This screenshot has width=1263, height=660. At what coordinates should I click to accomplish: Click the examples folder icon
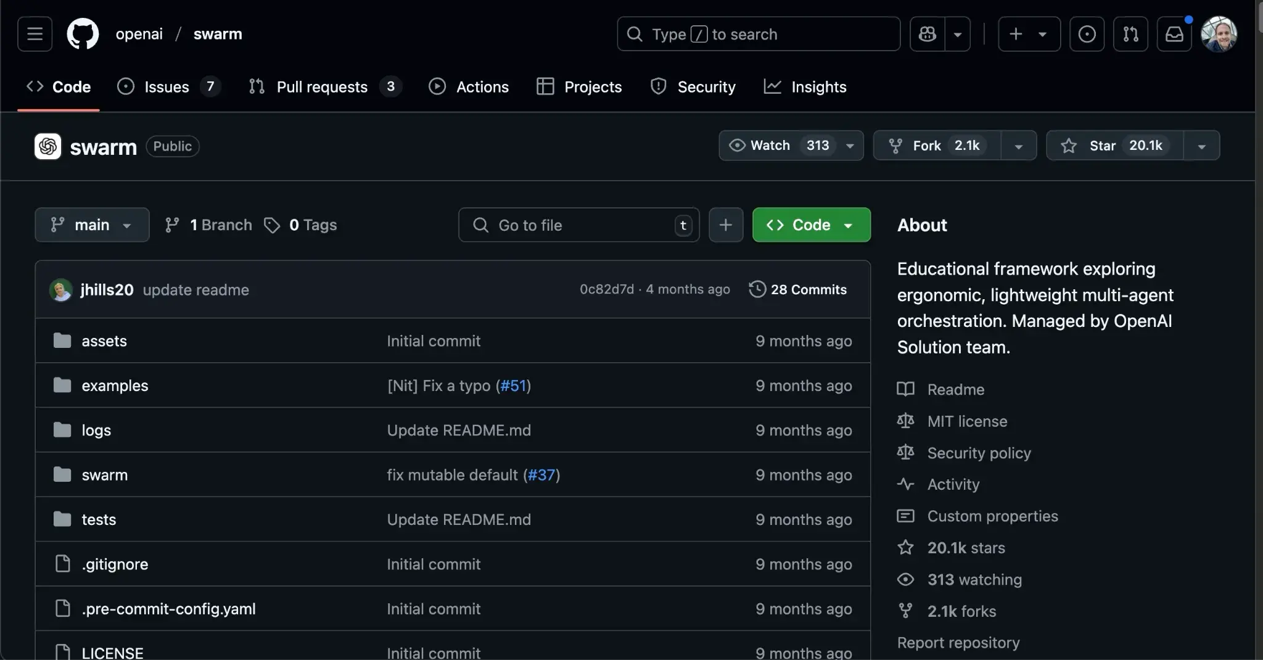click(x=62, y=385)
